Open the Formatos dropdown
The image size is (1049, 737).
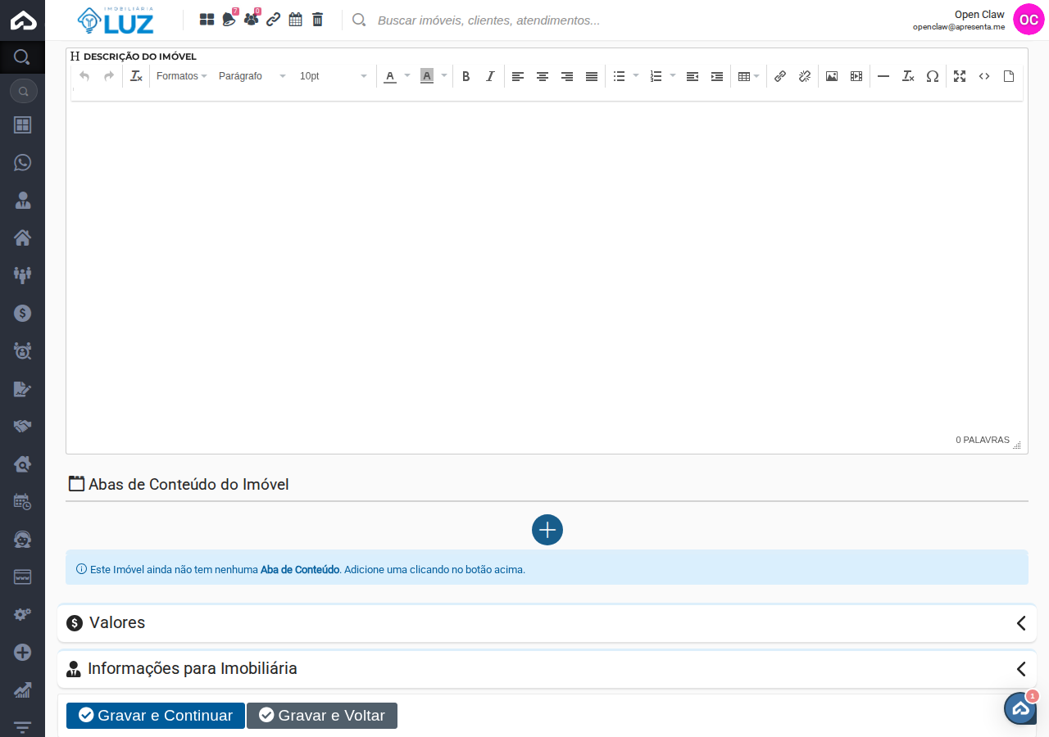(181, 76)
